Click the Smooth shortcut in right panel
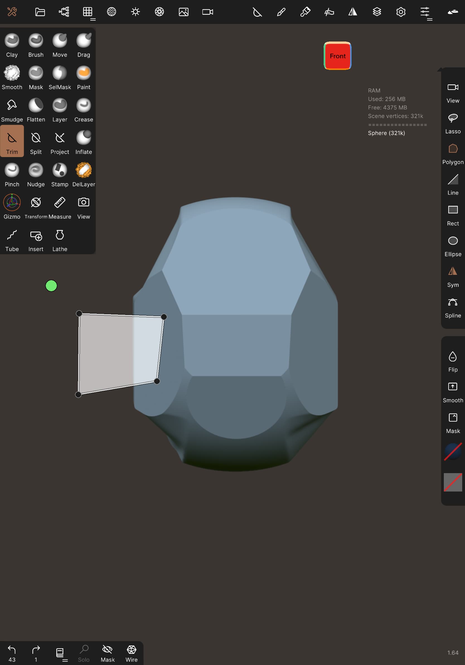 click(453, 392)
